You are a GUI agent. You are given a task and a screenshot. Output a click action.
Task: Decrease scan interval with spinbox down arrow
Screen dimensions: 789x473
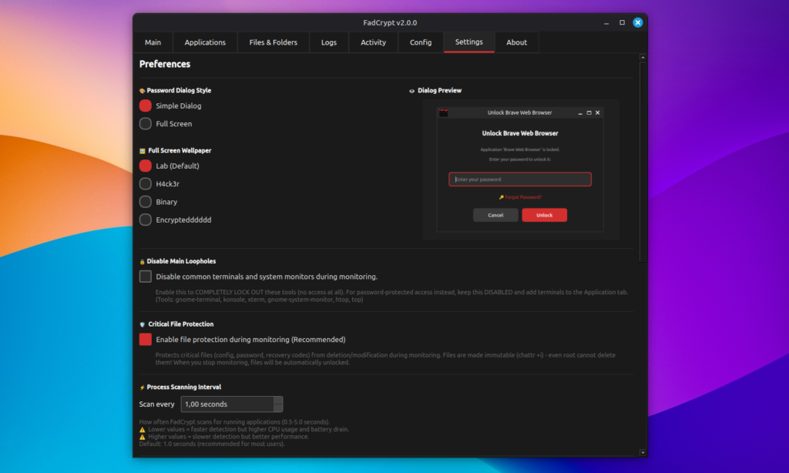click(278, 408)
